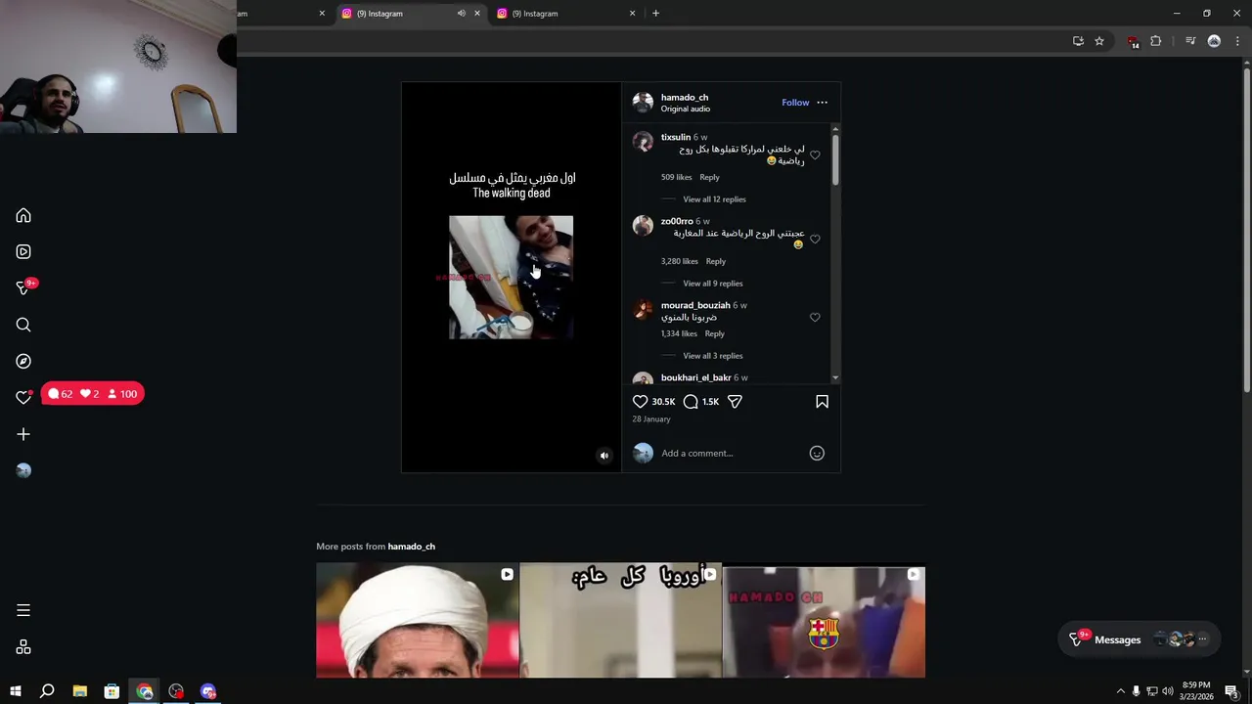Open the middle post thumbnail with Arabic caption
The height and width of the screenshot is (704, 1252).
coord(620,620)
